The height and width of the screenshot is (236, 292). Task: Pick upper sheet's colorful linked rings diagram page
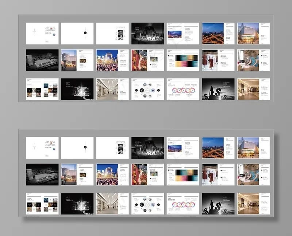coord(183,89)
